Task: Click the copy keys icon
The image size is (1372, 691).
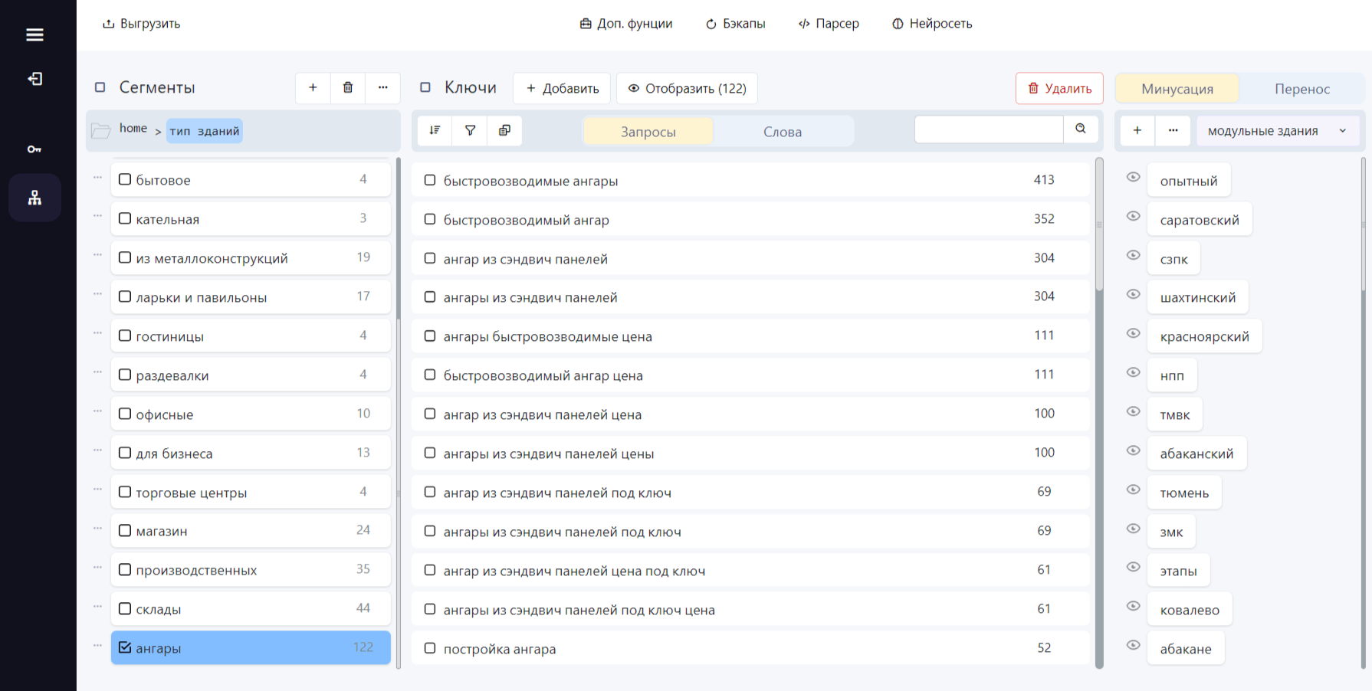Action: click(504, 130)
